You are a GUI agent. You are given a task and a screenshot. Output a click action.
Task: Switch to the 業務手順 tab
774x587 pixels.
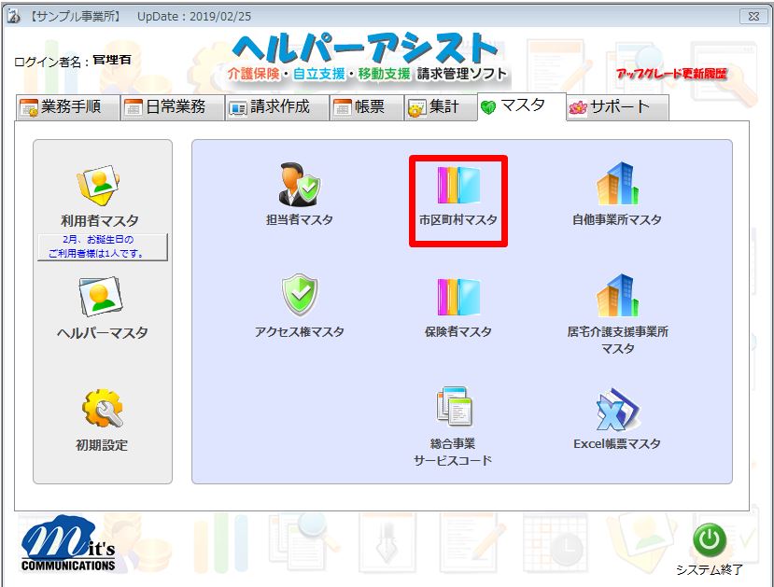(x=68, y=107)
